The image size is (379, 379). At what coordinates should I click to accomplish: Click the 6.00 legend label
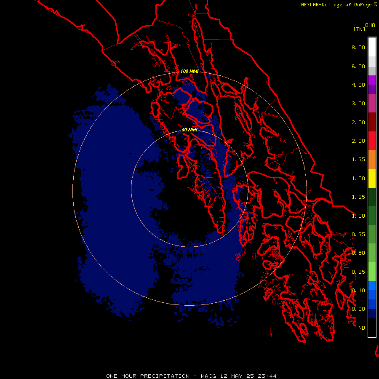point(358,66)
